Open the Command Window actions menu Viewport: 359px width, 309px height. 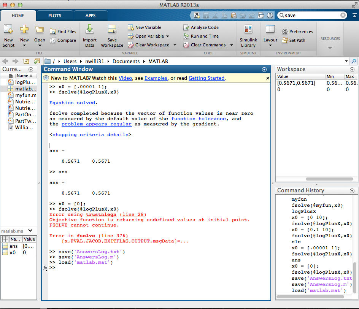[x=264, y=70]
